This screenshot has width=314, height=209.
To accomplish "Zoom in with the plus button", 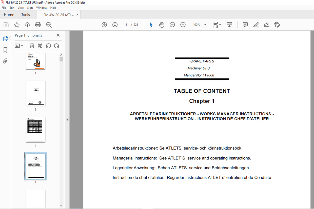I will [x=183, y=25].
